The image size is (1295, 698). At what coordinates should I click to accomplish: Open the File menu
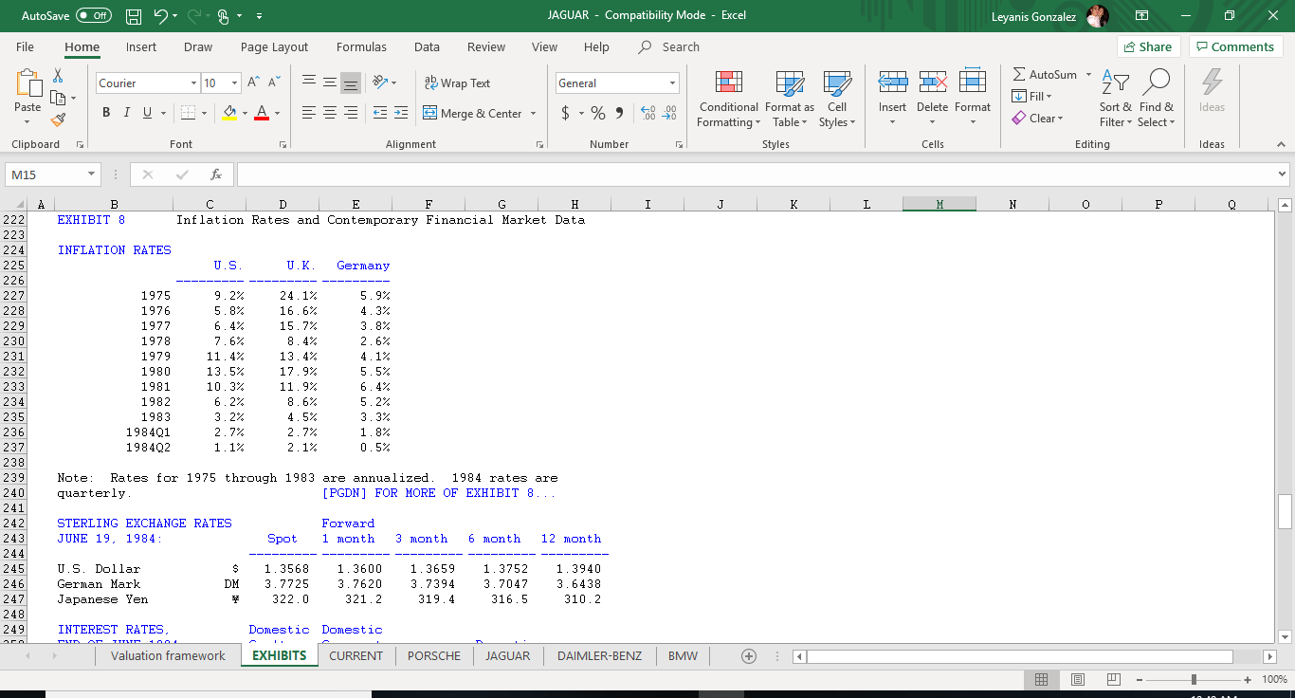click(x=26, y=46)
